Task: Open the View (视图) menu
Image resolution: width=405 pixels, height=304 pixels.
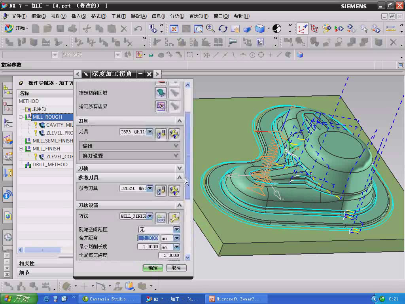Action: (59, 16)
